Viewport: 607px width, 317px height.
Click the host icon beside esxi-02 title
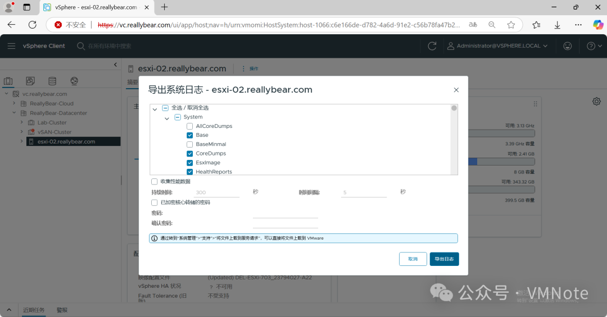point(131,69)
